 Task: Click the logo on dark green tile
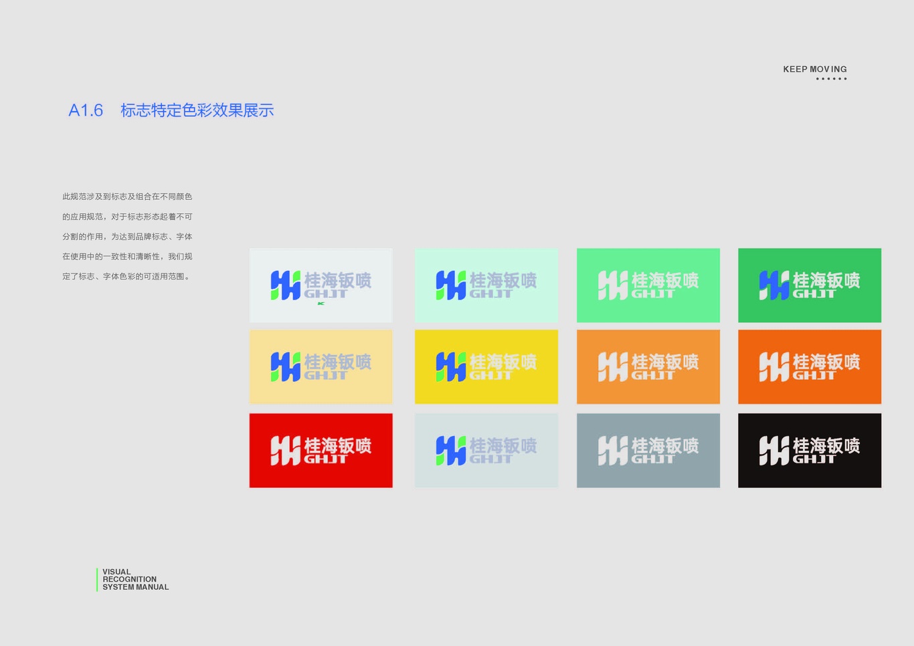click(809, 285)
